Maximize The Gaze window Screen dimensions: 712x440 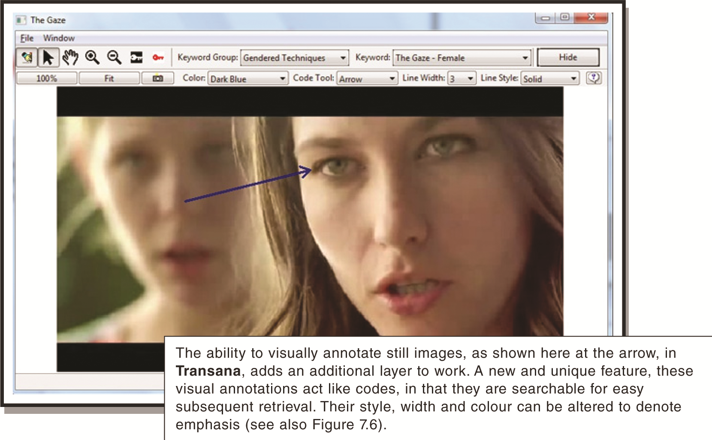(565, 17)
